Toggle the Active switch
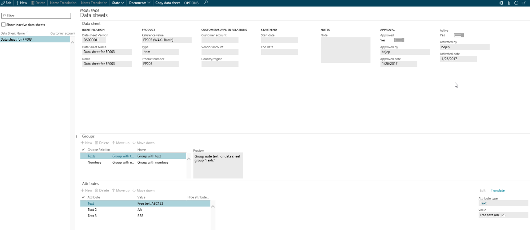Screen dimensions: 530x230 [x=459, y=35]
